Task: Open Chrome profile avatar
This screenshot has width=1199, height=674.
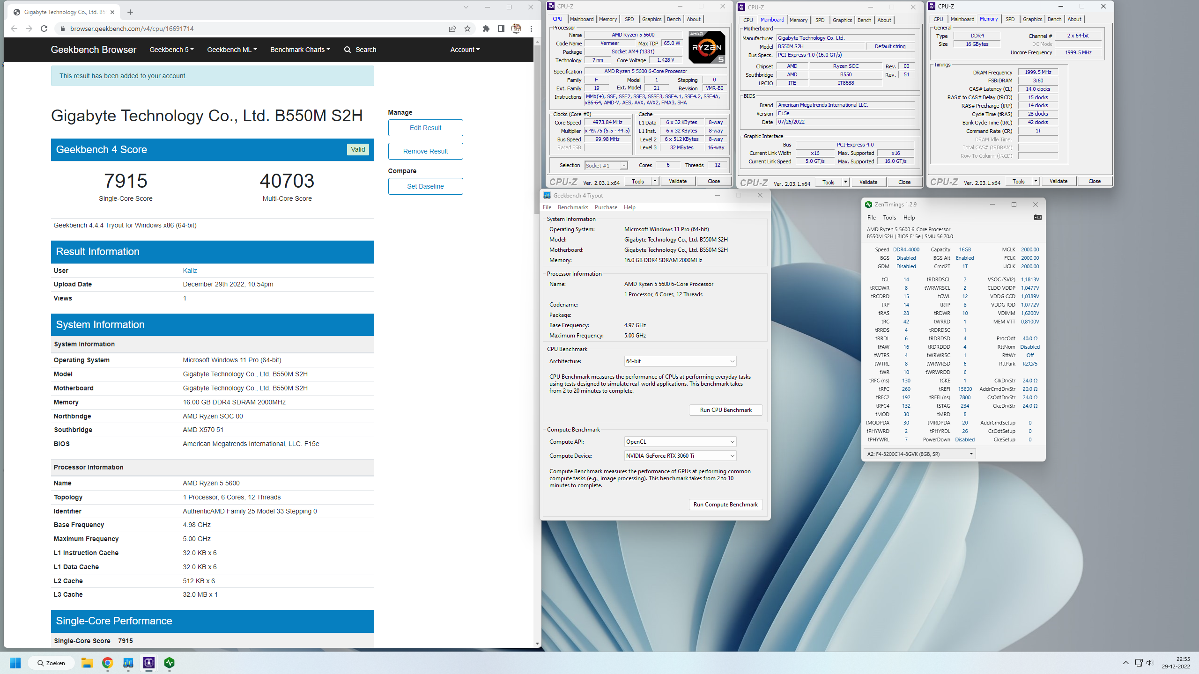Action: (x=516, y=29)
